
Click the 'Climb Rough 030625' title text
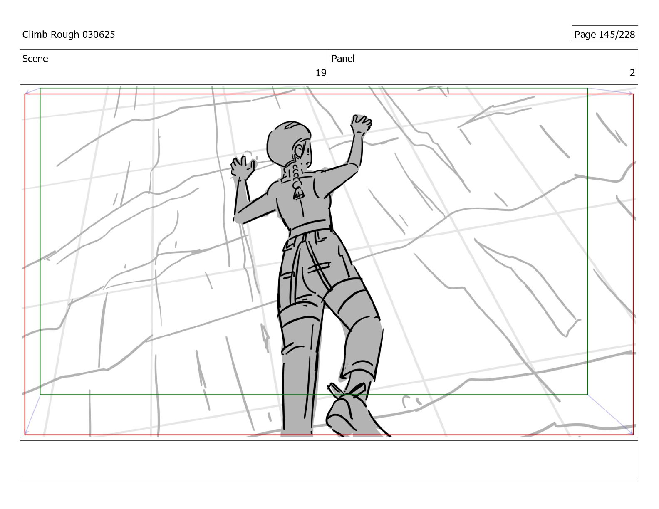click(69, 35)
